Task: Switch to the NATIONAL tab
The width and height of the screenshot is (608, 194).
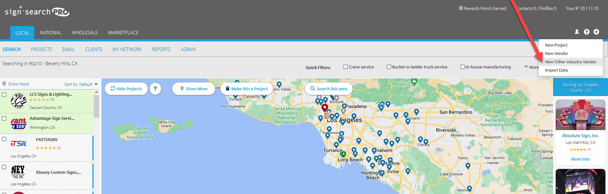Action: click(x=51, y=33)
